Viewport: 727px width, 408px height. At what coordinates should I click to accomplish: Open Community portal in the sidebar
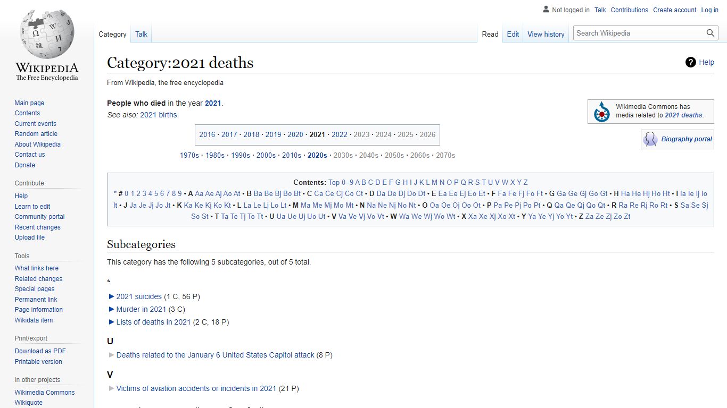[39, 217]
